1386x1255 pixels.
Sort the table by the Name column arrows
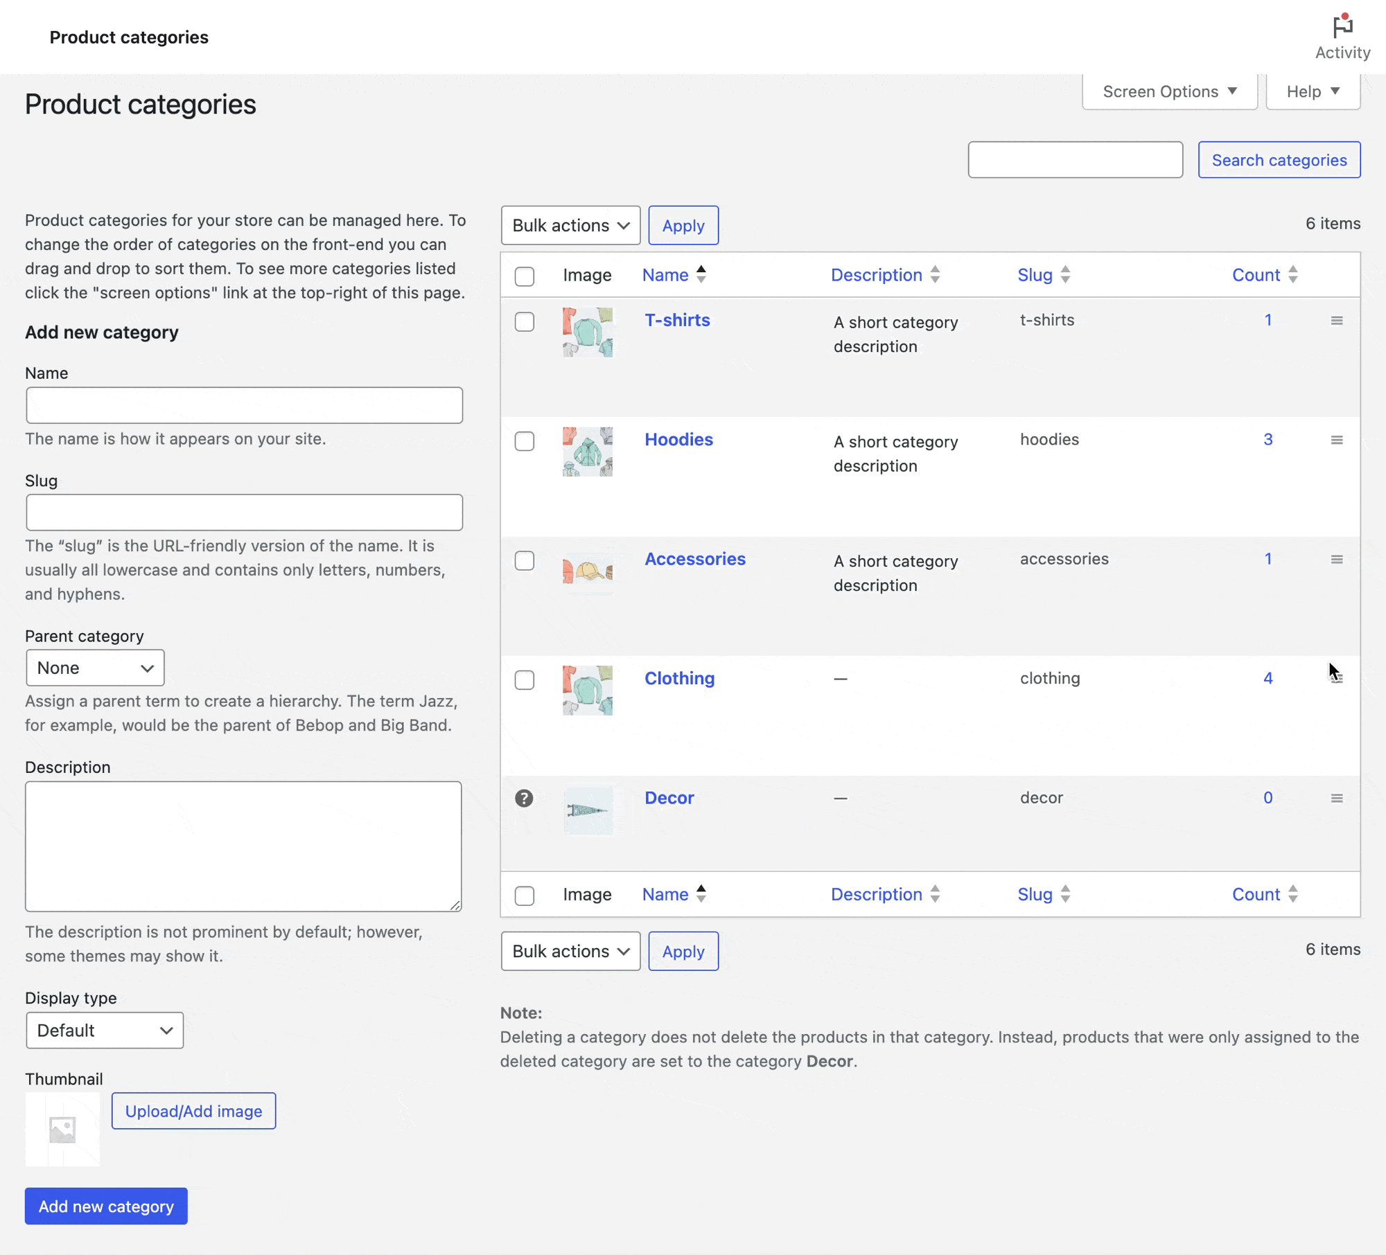(702, 274)
